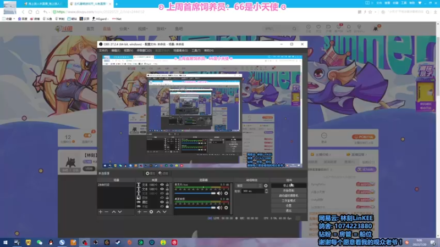Open OBS 场景集合(S) menu
Viewport: 440px width, 247px height.
pyautogui.click(x=180, y=50)
